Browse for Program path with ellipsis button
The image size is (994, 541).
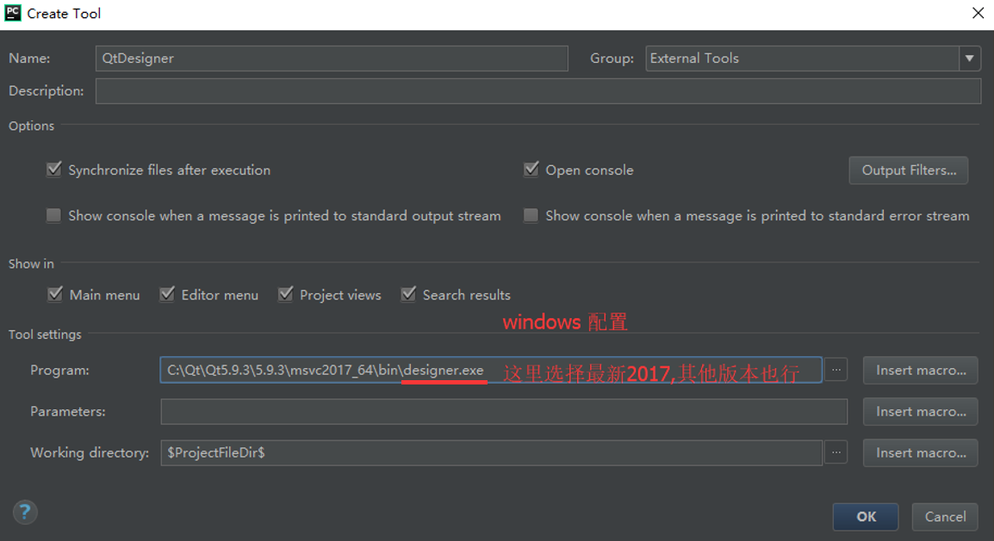(836, 370)
